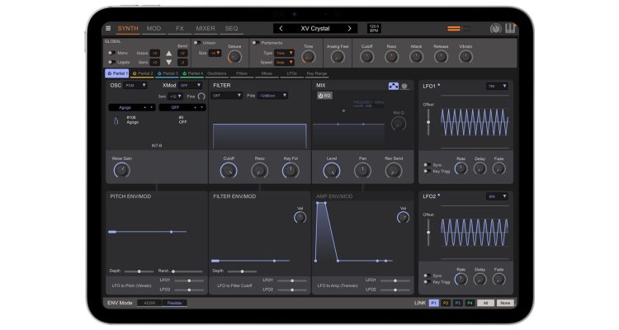Click the Key Fol knob in FILTER

coord(291,171)
